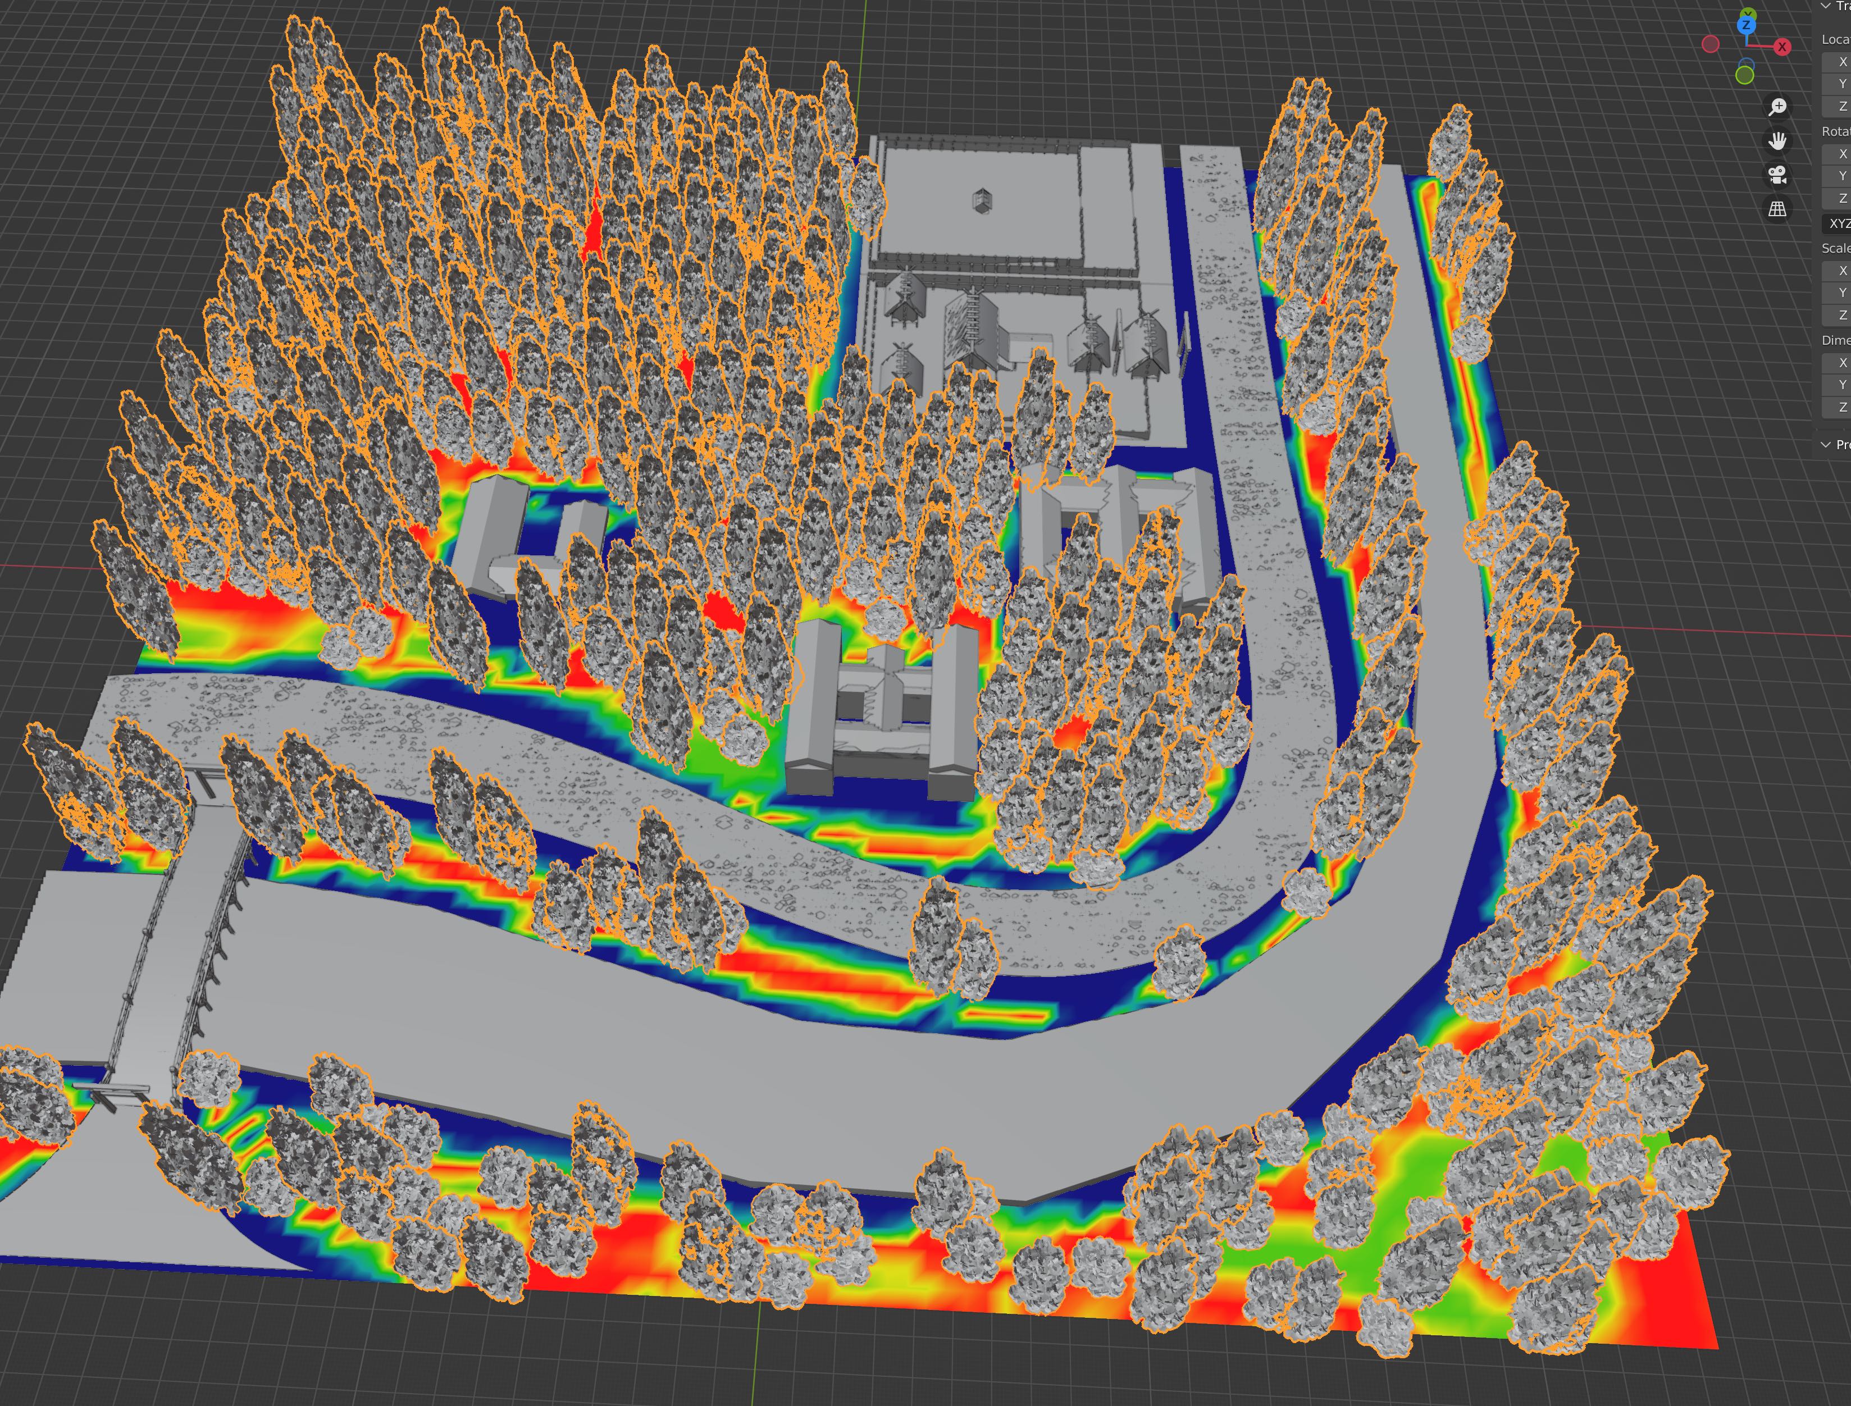Click the red X axis on navigation gizmo
This screenshot has height=1406, width=1851.
[1782, 47]
